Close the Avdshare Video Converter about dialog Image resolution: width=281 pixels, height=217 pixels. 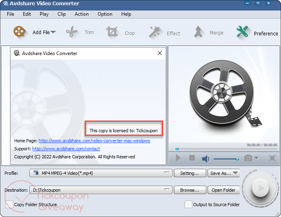[160, 53]
